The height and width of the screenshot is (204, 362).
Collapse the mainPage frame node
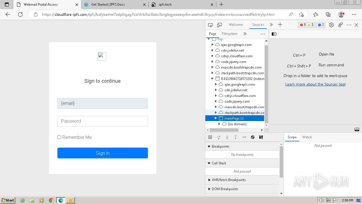pos(216,118)
